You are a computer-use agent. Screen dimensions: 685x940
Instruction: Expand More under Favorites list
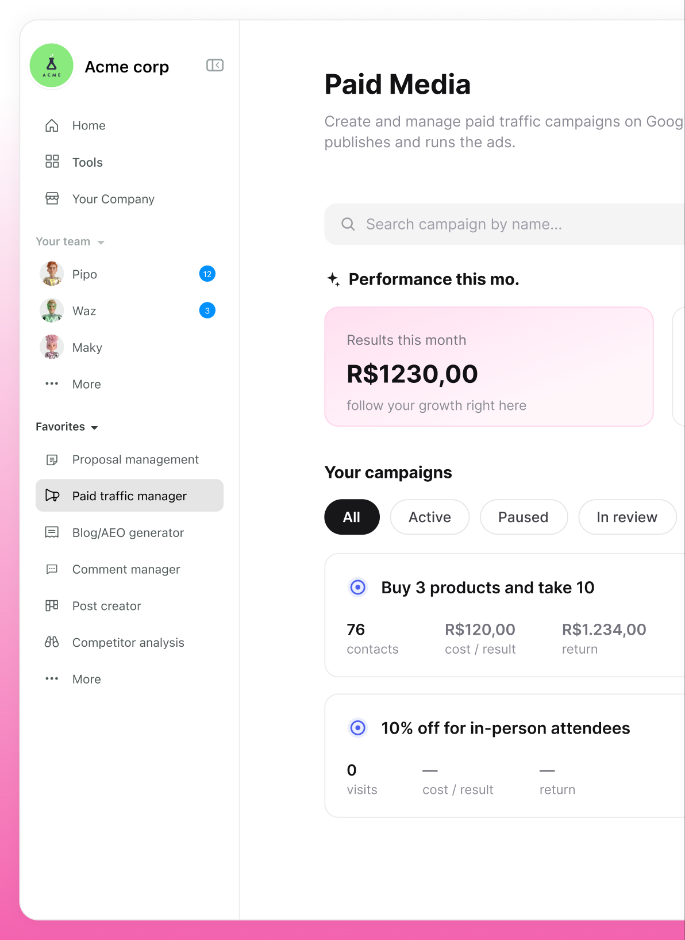tap(74, 679)
